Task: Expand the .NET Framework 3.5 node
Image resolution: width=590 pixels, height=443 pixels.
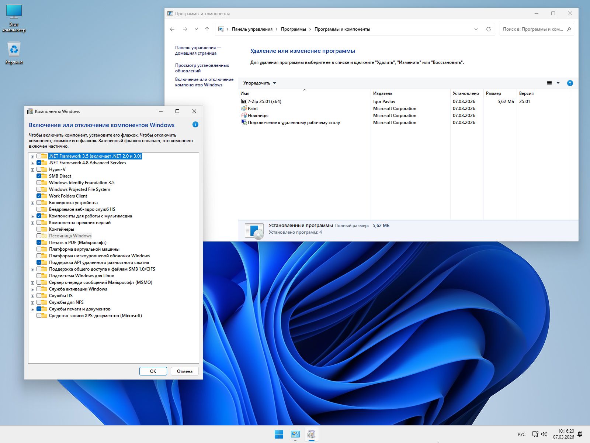Action: [33, 156]
